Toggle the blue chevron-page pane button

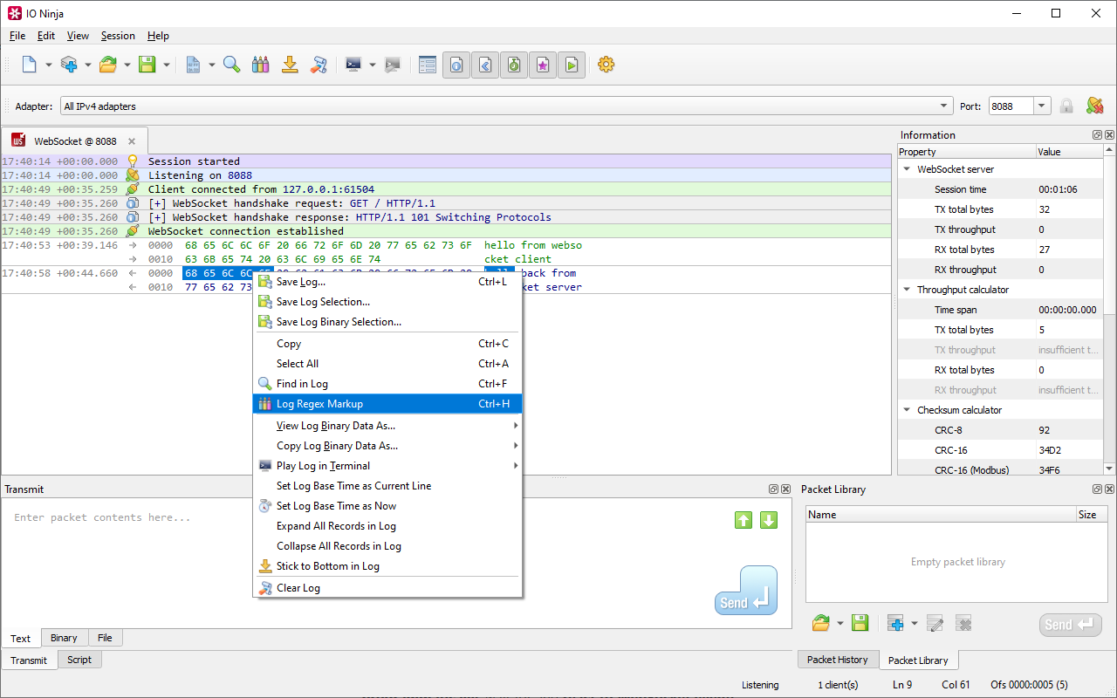click(x=485, y=65)
